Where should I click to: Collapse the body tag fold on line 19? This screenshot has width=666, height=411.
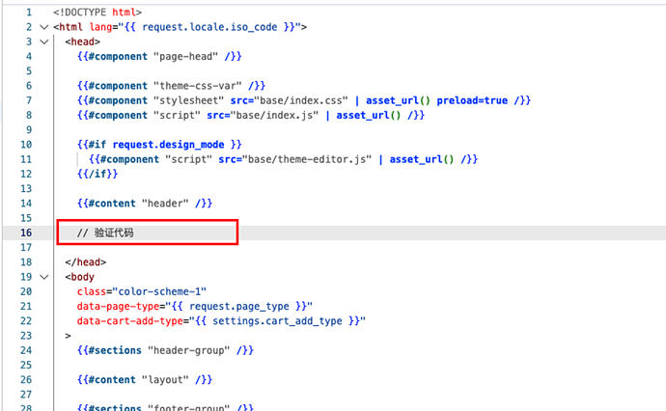pos(44,277)
